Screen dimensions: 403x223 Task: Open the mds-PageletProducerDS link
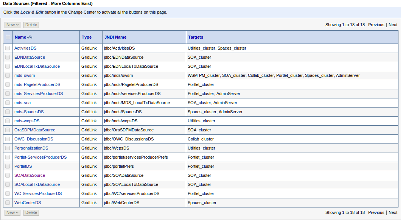[x=37, y=84]
